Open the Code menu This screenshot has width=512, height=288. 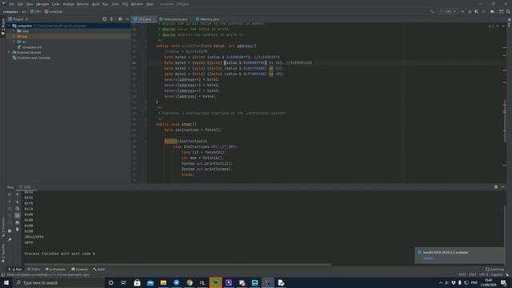pyautogui.click(x=56, y=4)
